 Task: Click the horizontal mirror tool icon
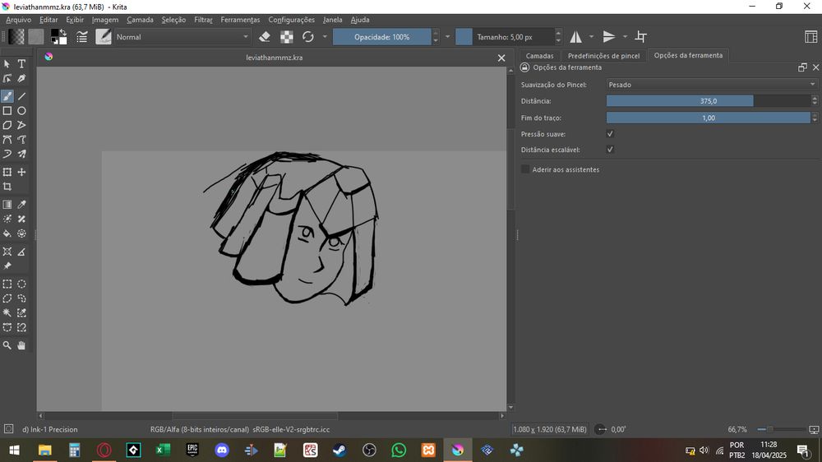(x=575, y=37)
